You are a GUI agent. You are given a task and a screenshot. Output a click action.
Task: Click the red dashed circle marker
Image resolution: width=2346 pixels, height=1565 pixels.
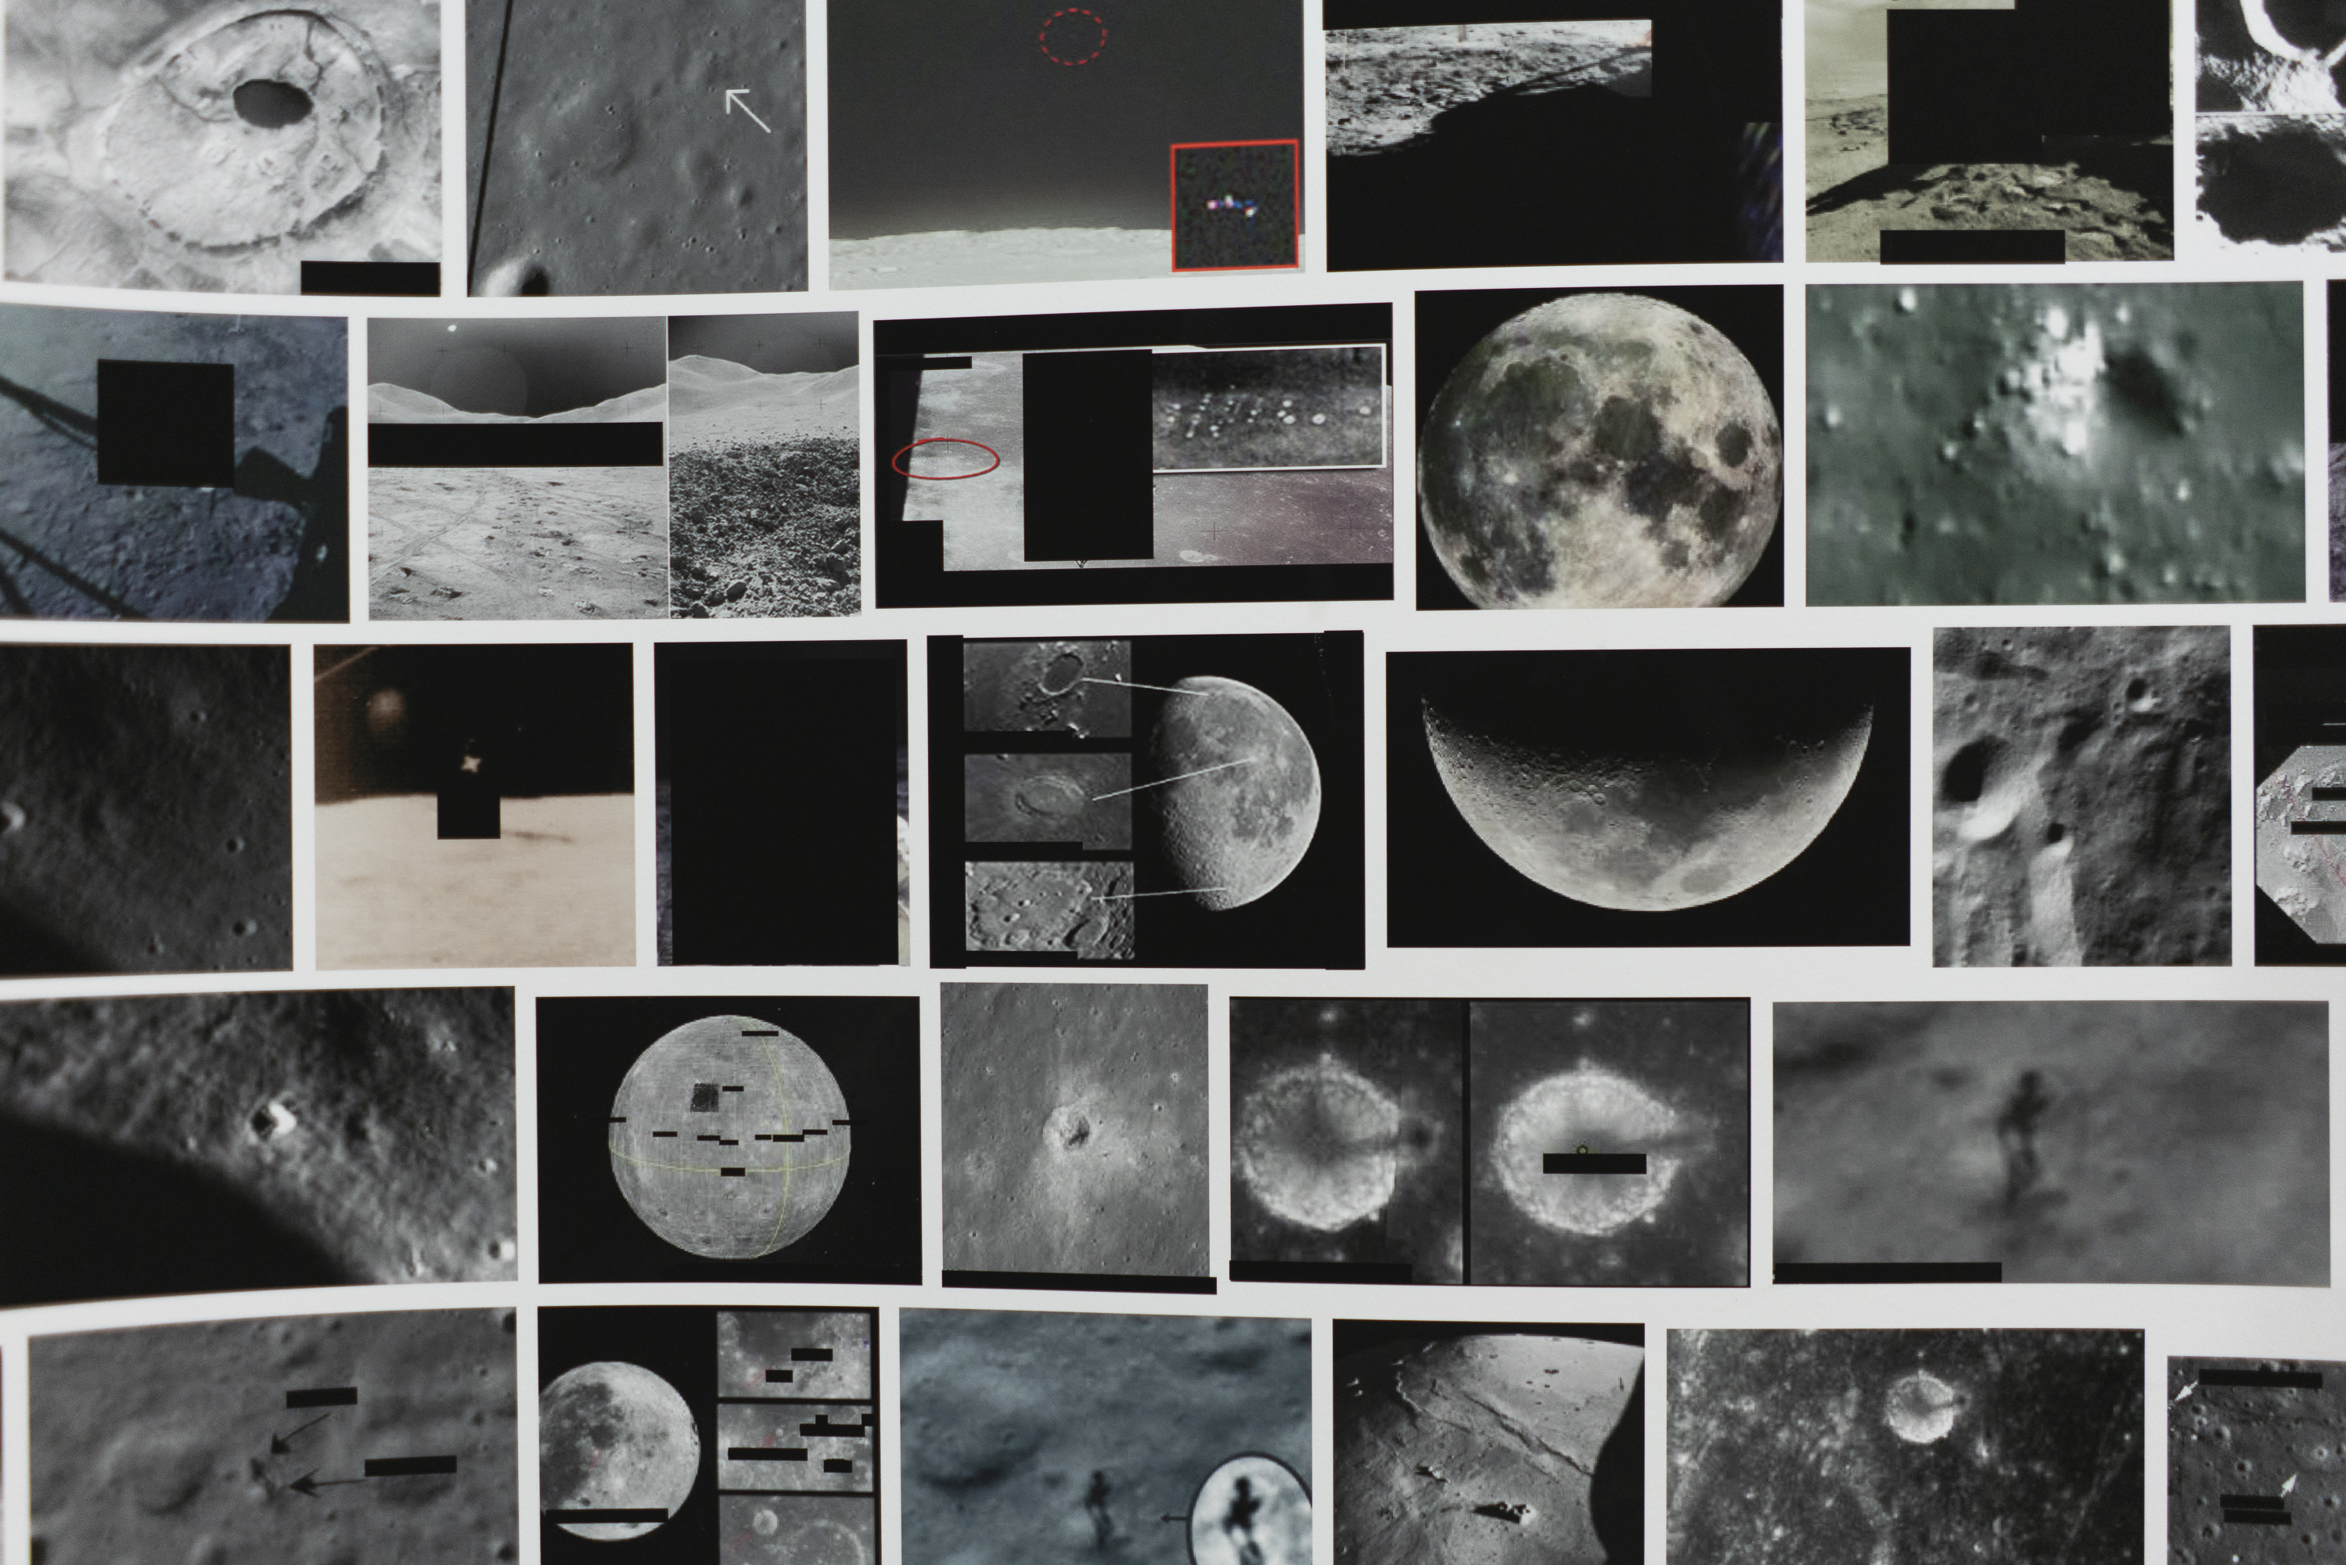1073,36
